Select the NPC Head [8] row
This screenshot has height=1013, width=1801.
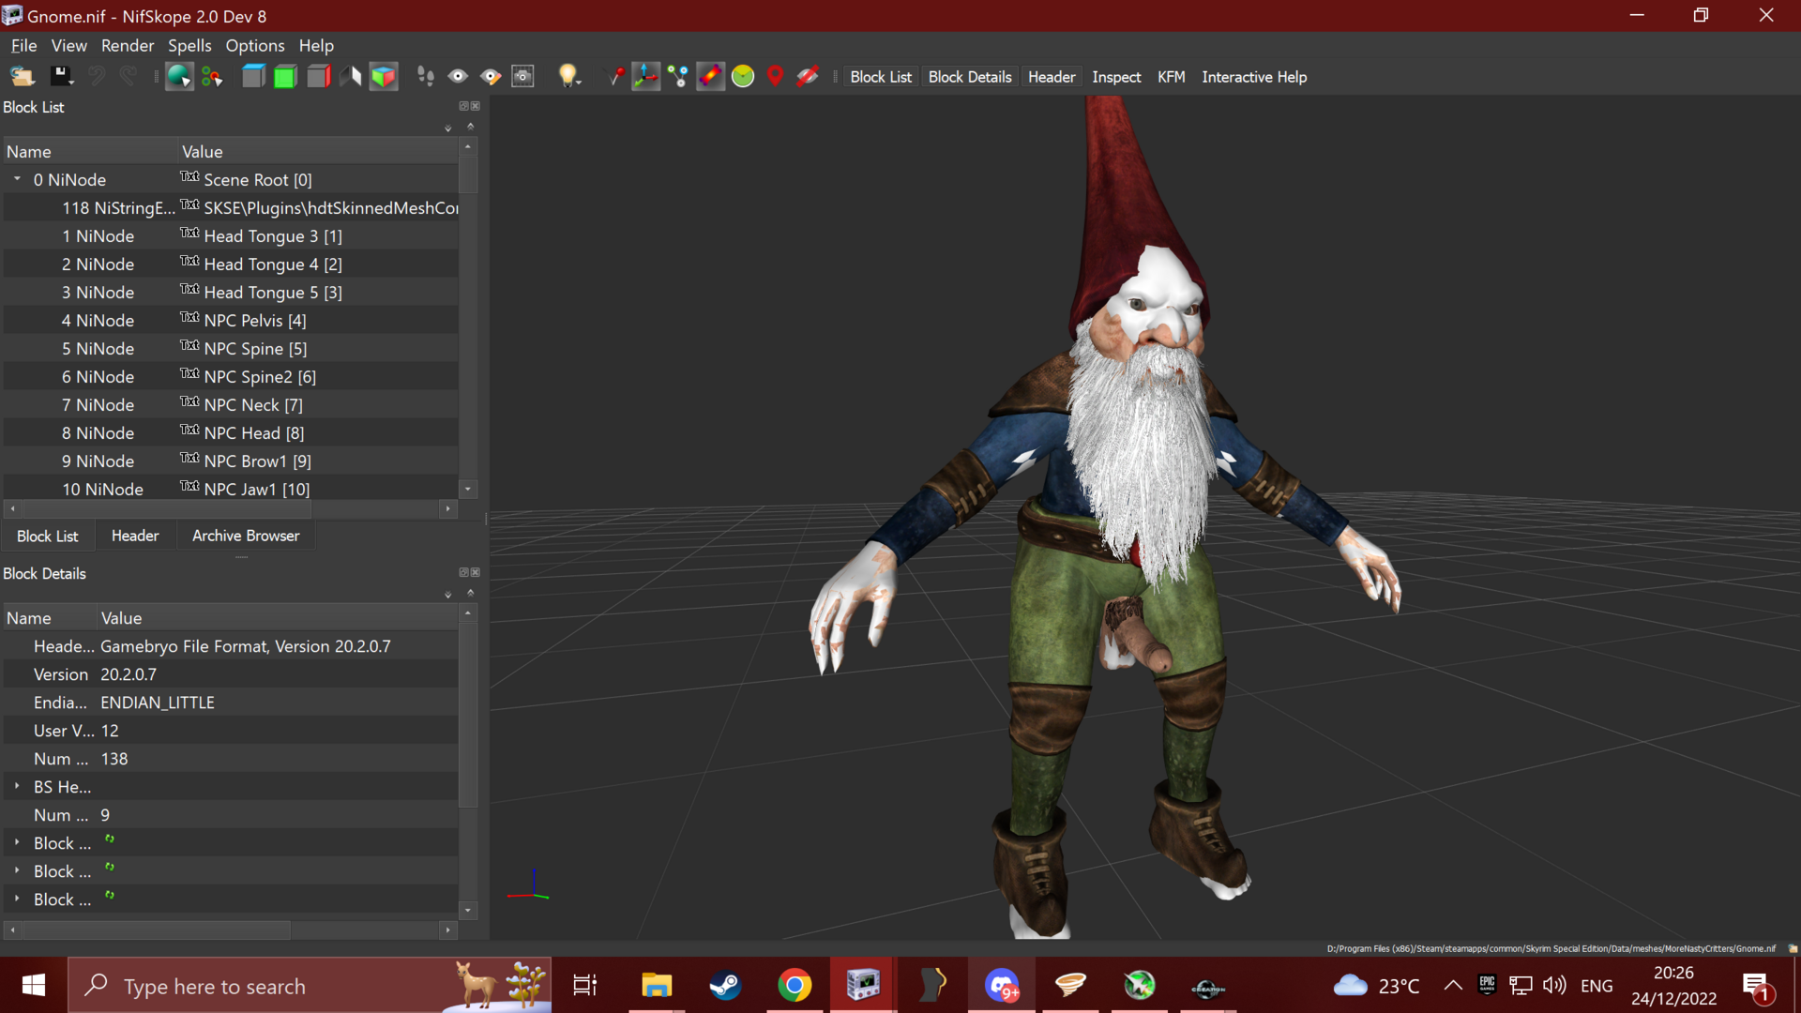pyautogui.click(x=231, y=432)
